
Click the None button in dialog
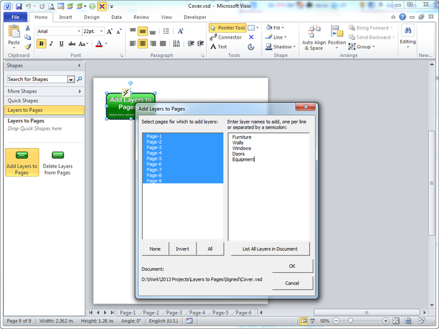(x=155, y=249)
